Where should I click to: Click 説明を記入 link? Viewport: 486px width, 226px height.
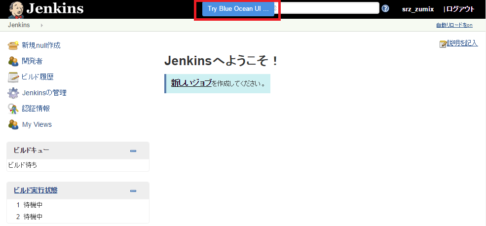point(462,43)
